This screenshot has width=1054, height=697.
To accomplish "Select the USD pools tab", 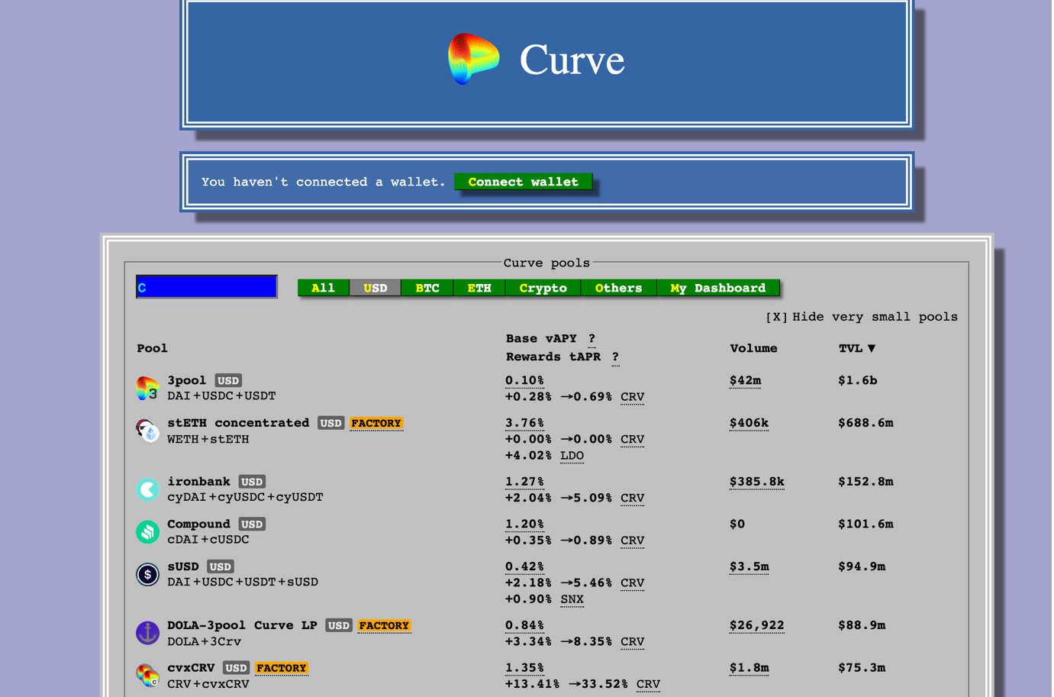I will pyautogui.click(x=375, y=288).
